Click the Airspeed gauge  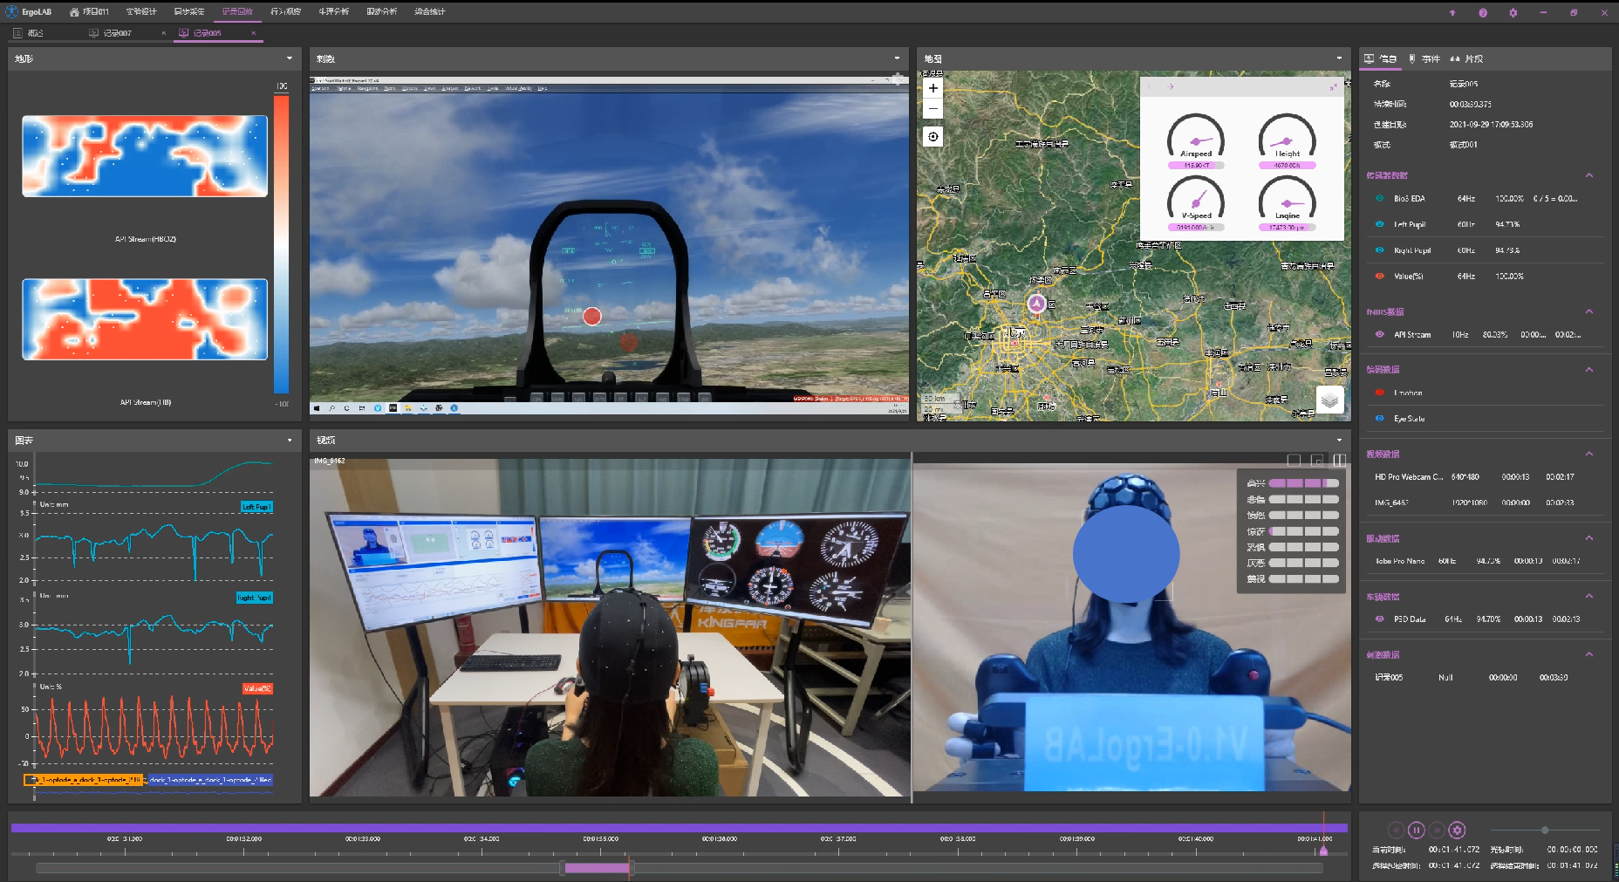point(1196,141)
